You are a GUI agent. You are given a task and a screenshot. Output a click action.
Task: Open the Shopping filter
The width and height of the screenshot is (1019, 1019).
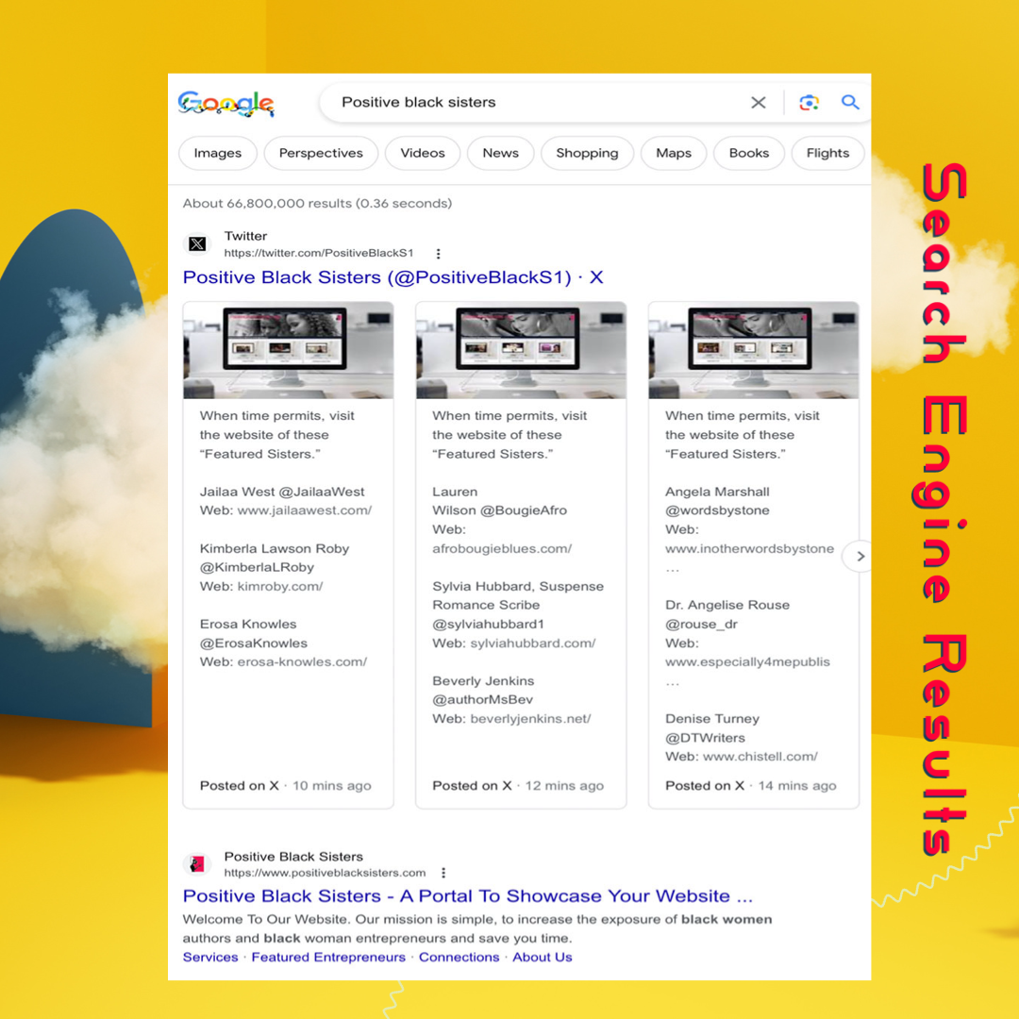(587, 154)
